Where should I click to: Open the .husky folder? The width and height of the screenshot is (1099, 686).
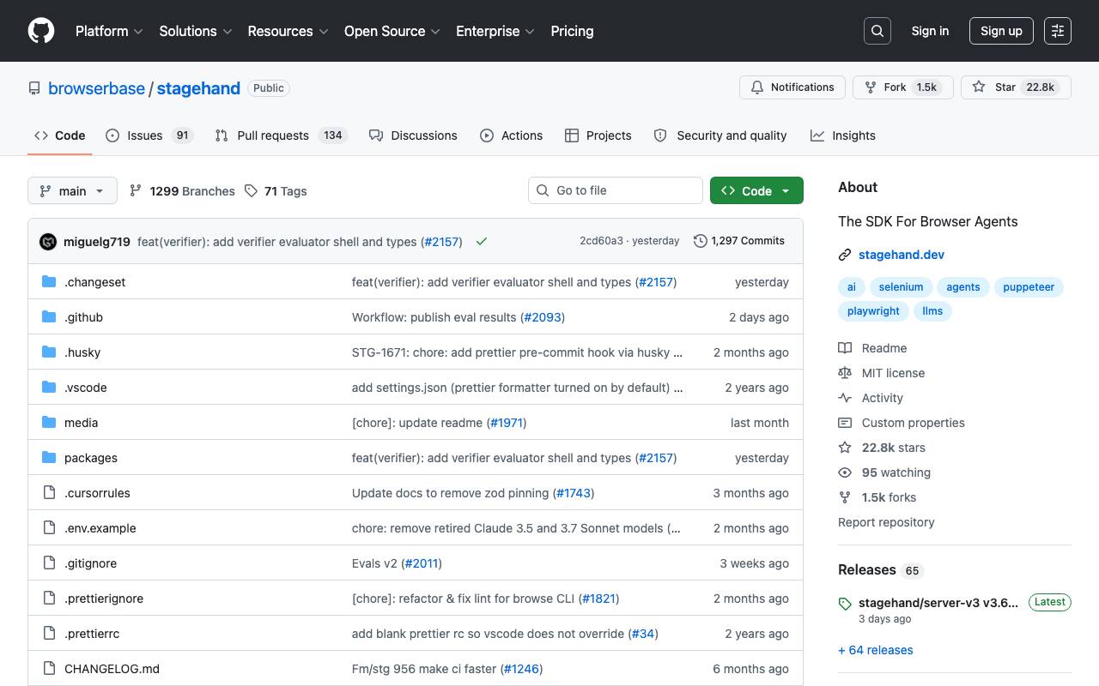[82, 352]
